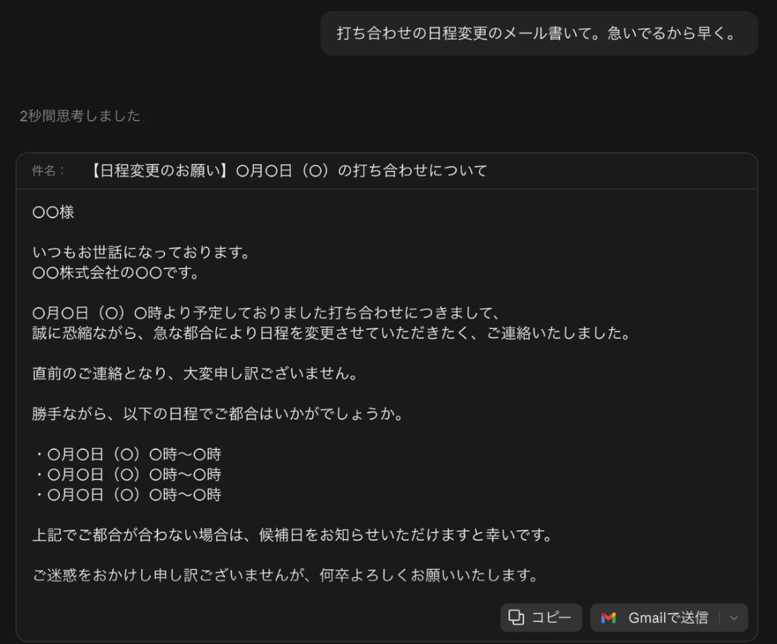Click the greeting 〇〇様
Image resolution: width=777 pixels, height=644 pixels.
coord(53,213)
